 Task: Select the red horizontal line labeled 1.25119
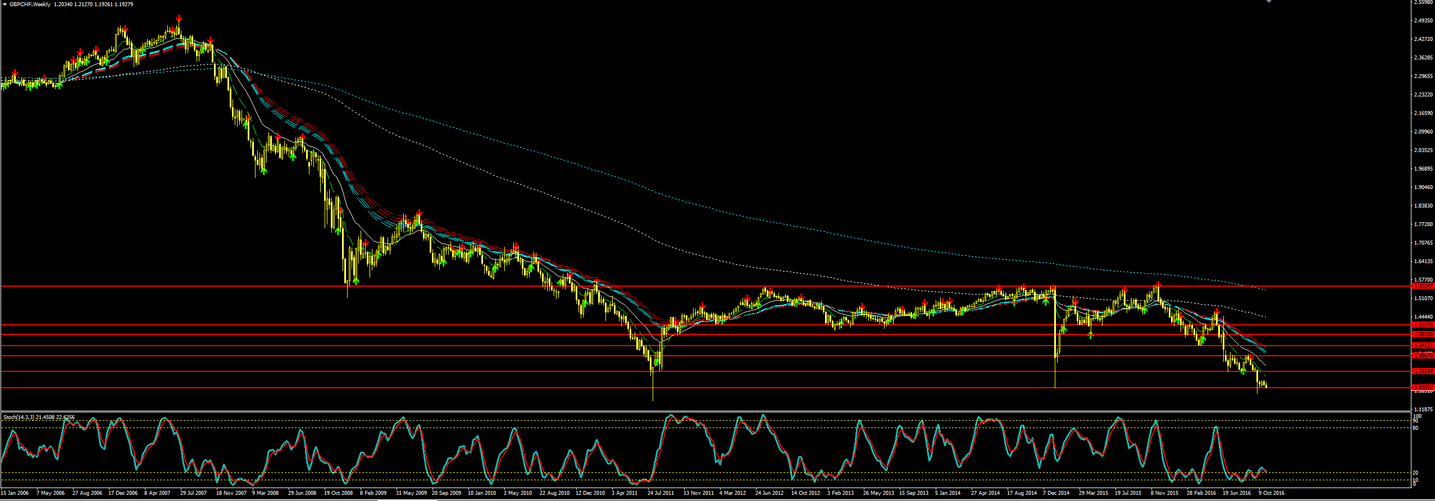[x=707, y=371]
